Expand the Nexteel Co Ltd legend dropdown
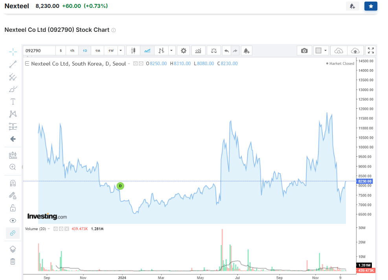Image resolution: width=388 pixels, height=280 pixels. (x=129, y=64)
